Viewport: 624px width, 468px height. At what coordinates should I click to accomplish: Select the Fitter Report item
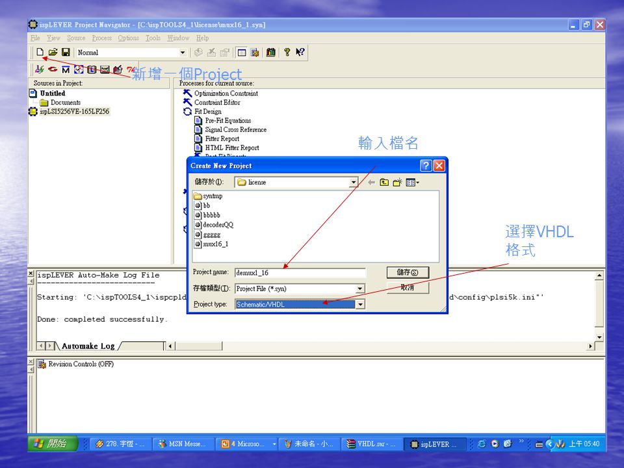click(x=222, y=138)
